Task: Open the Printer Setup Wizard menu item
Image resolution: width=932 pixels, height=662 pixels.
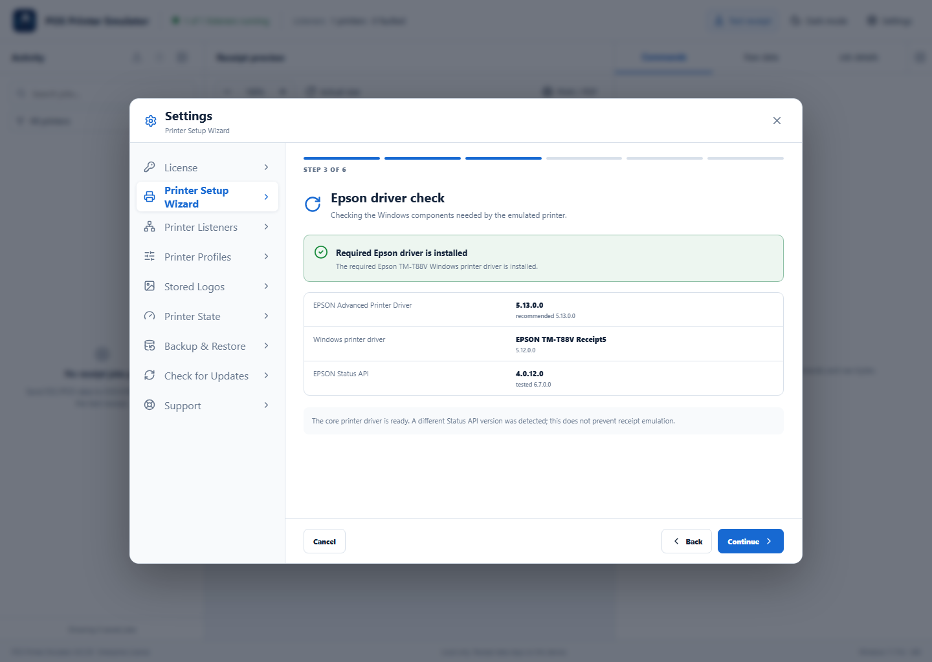Action: tap(207, 197)
